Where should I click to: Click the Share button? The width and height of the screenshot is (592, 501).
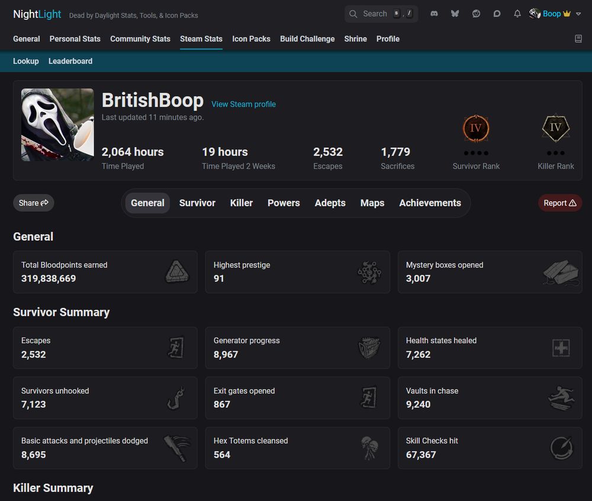coord(33,203)
